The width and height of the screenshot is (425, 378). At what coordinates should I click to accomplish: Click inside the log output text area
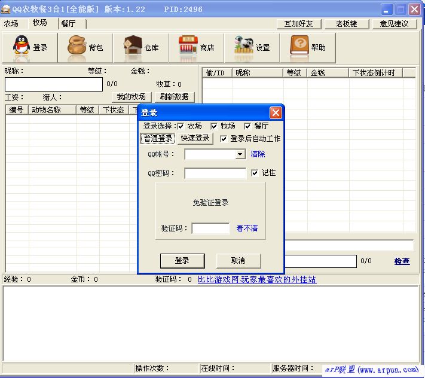(211, 323)
